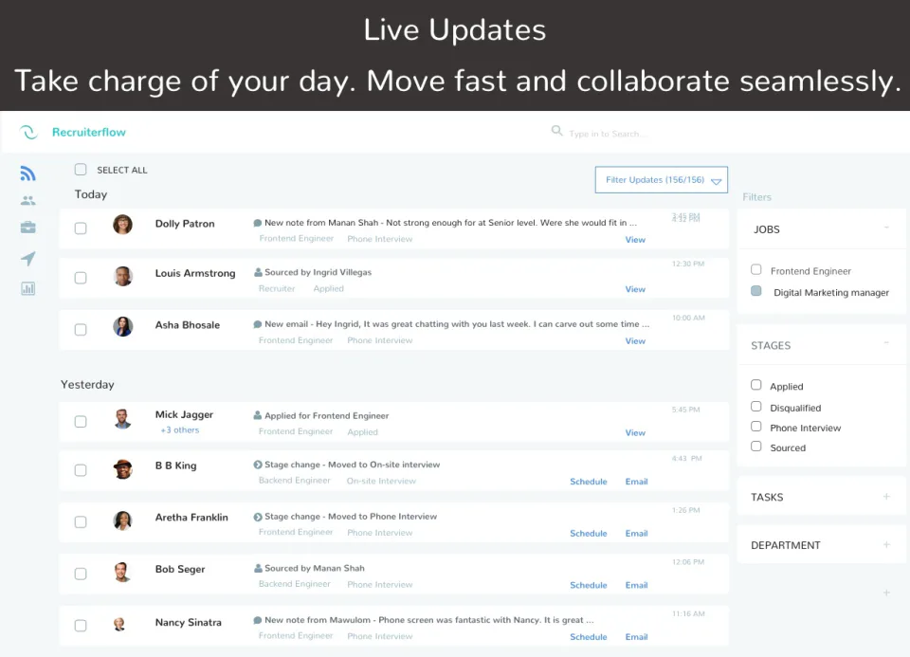The height and width of the screenshot is (657, 910).
Task: Click Dolly Patron's profile picture
Action: (x=122, y=225)
